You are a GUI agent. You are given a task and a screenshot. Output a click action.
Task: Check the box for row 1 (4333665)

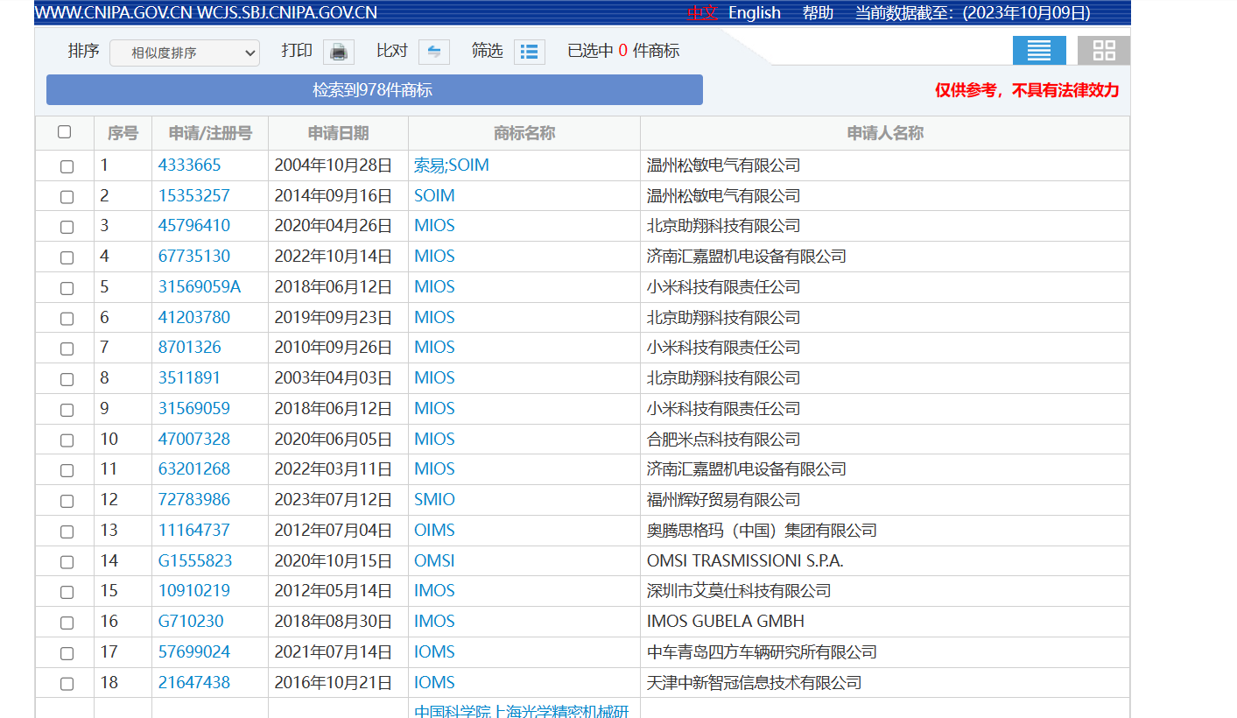(67, 166)
